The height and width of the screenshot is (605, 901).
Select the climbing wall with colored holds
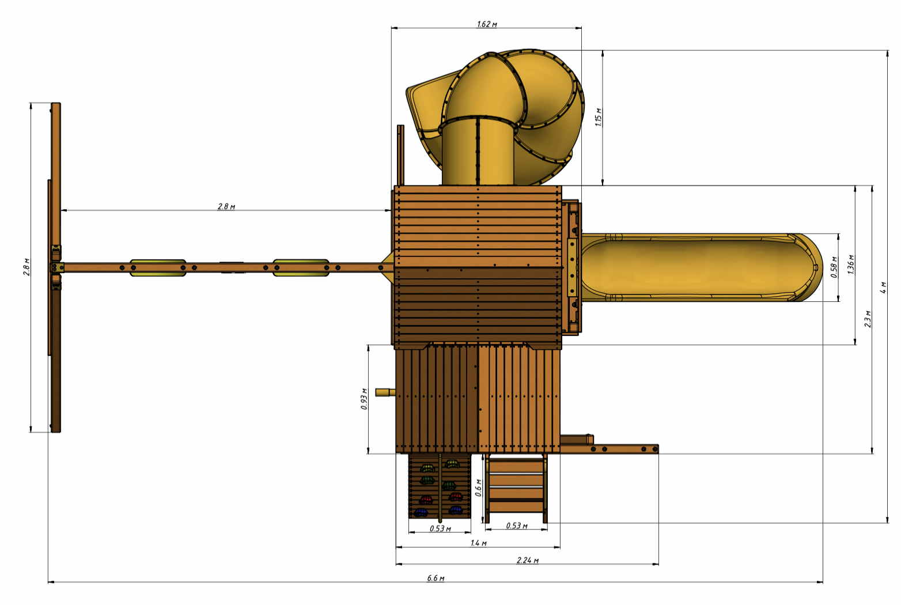click(440, 486)
